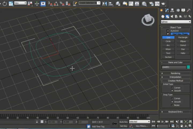Image resolution: width=193 pixels, height=129 pixels.
Task: Open the Line001 object color swatch
Action: [x=188, y=67]
